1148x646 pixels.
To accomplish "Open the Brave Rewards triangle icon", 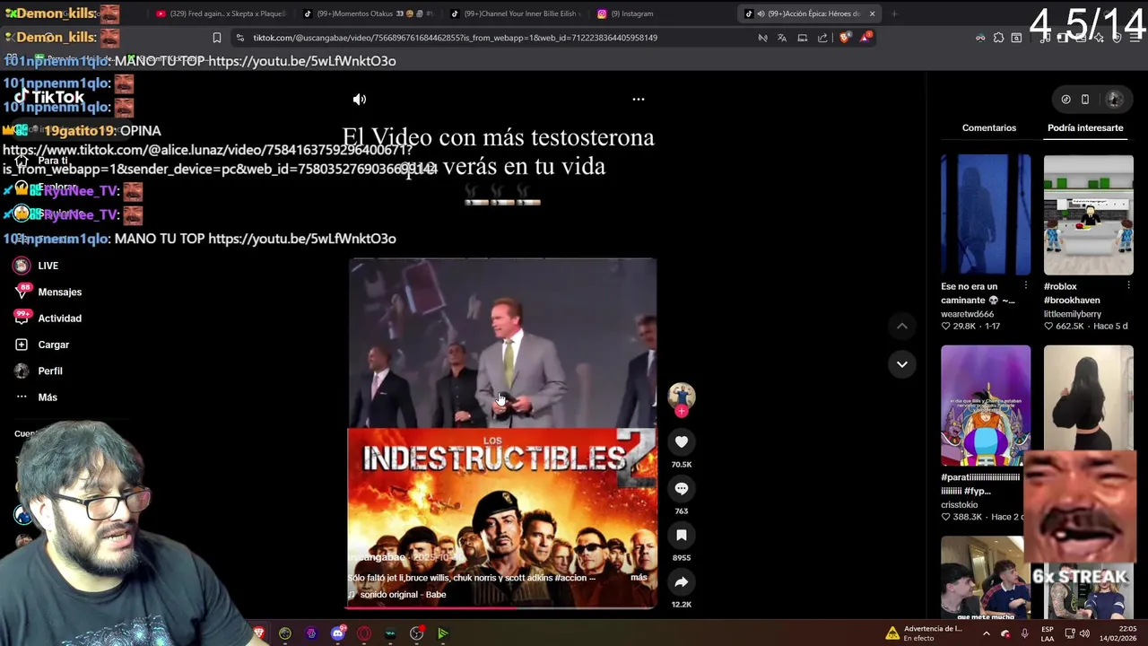I will [865, 38].
